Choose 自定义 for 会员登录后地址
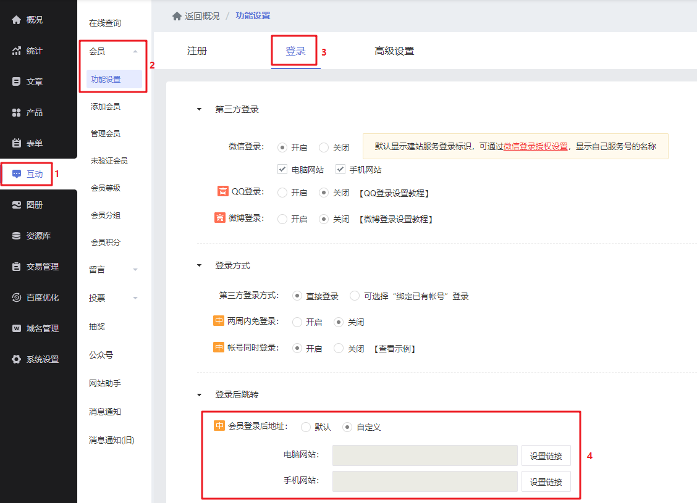The height and width of the screenshot is (503, 697). (x=348, y=427)
